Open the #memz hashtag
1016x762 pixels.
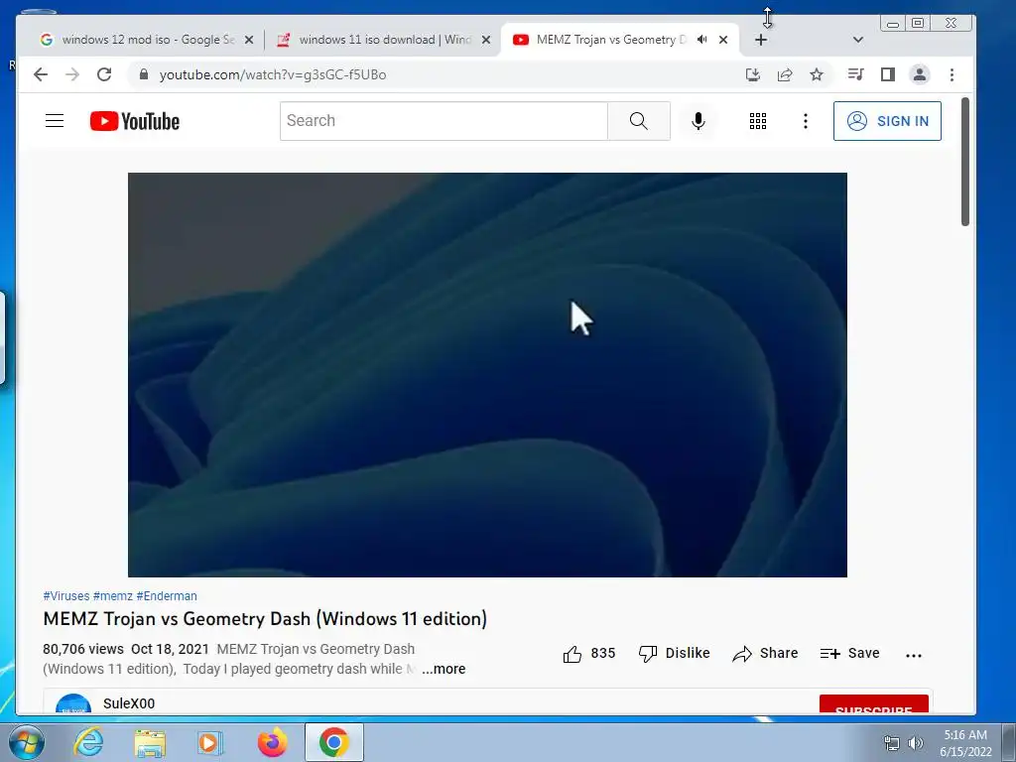pos(113,596)
